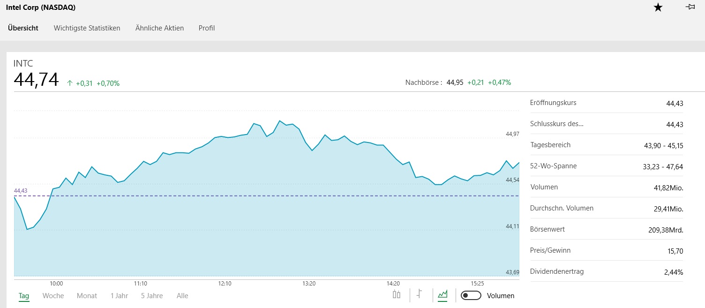This screenshot has height=308, width=705.
Task: Click the green price-up arrow icon
Action: coord(70,83)
